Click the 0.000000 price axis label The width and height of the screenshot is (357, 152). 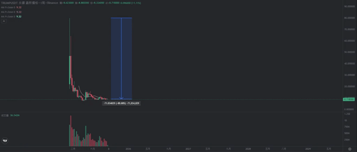(x=349, y=109)
